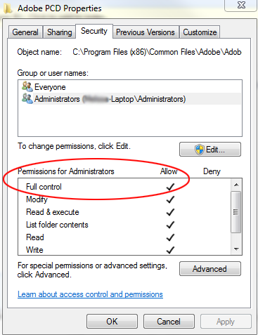Click the folder icon in the title bar

8,8
